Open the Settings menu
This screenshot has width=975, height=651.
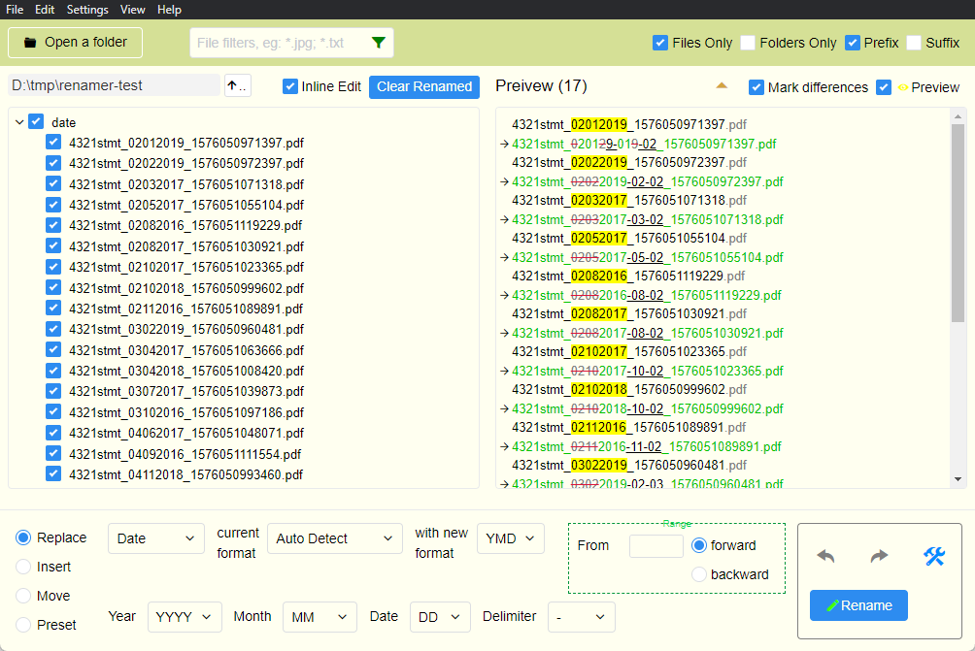coord(87,10)
